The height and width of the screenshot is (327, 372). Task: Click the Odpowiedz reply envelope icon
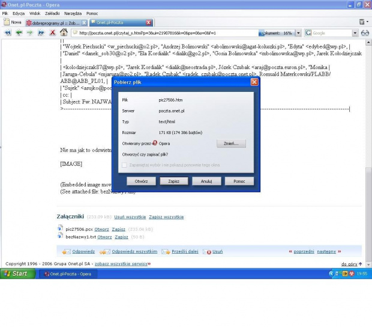66,251
